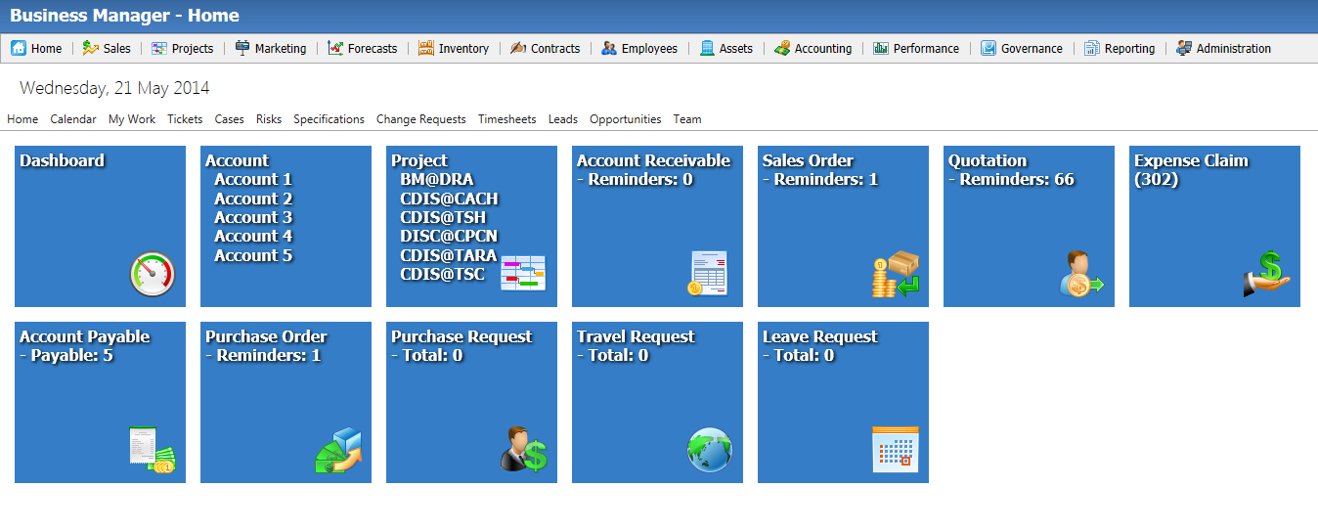Image resolution: width=1318 pixels, height=532 pixels.
Task: Click the Contracts pen icon
Action: 518,48
